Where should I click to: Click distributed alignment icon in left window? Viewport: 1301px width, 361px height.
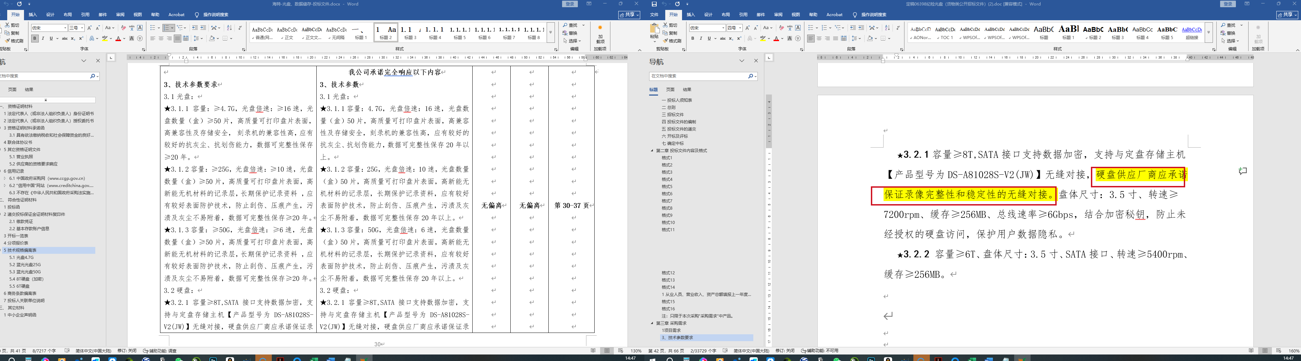(186, 38)
